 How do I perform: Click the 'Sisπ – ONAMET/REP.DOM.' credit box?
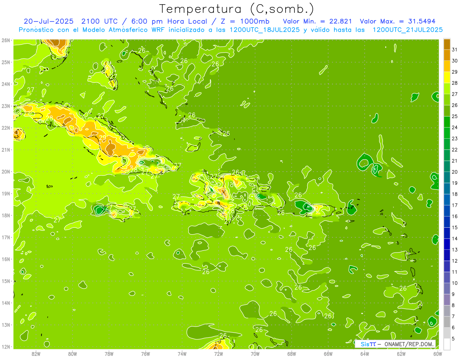point(395,344)
